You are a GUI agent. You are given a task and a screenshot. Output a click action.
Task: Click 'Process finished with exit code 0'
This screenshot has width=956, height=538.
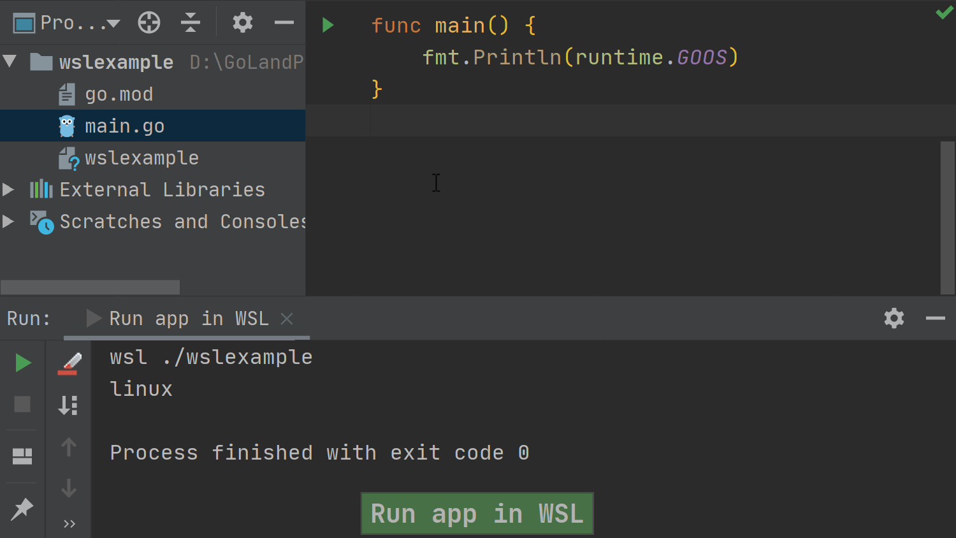319,453
